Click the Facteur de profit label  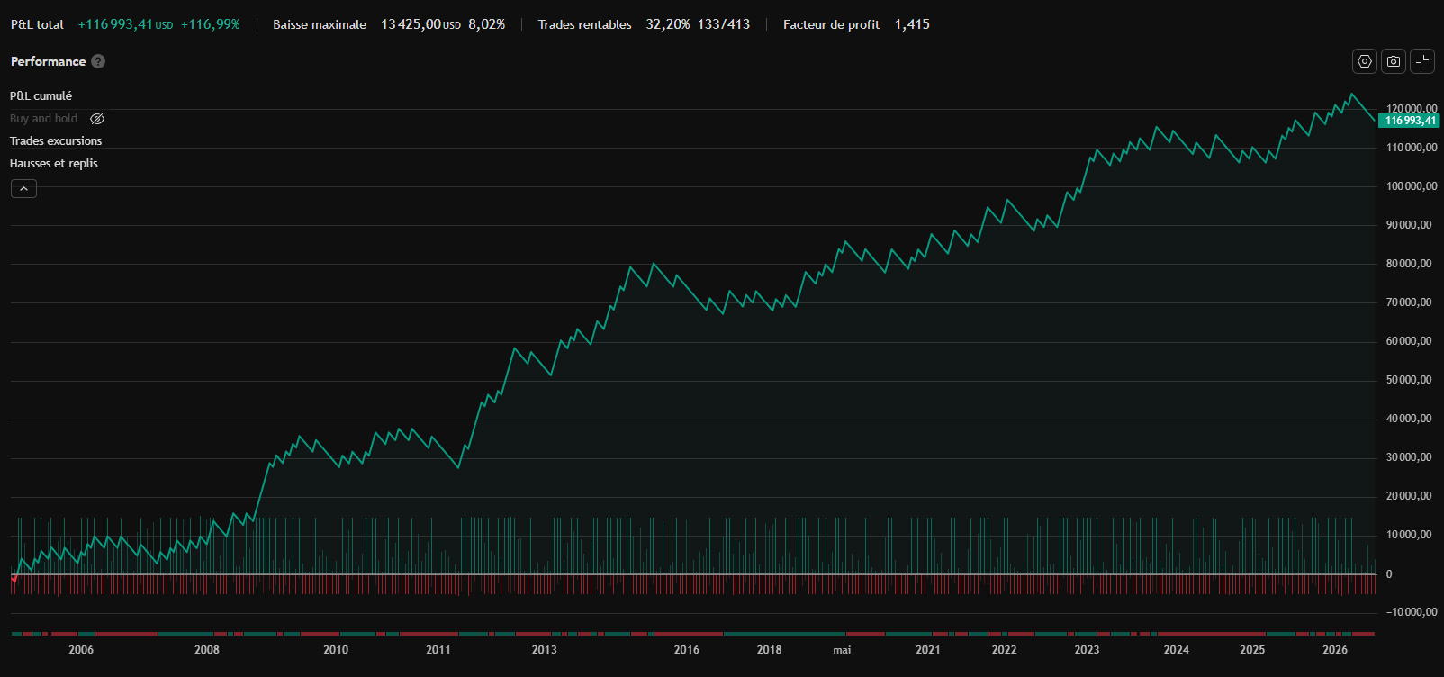832,24
